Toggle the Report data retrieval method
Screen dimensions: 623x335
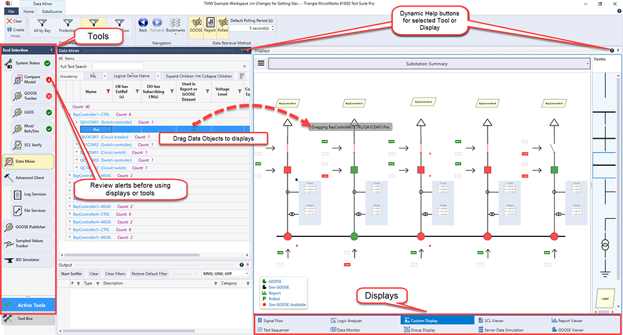pos(210,24)
